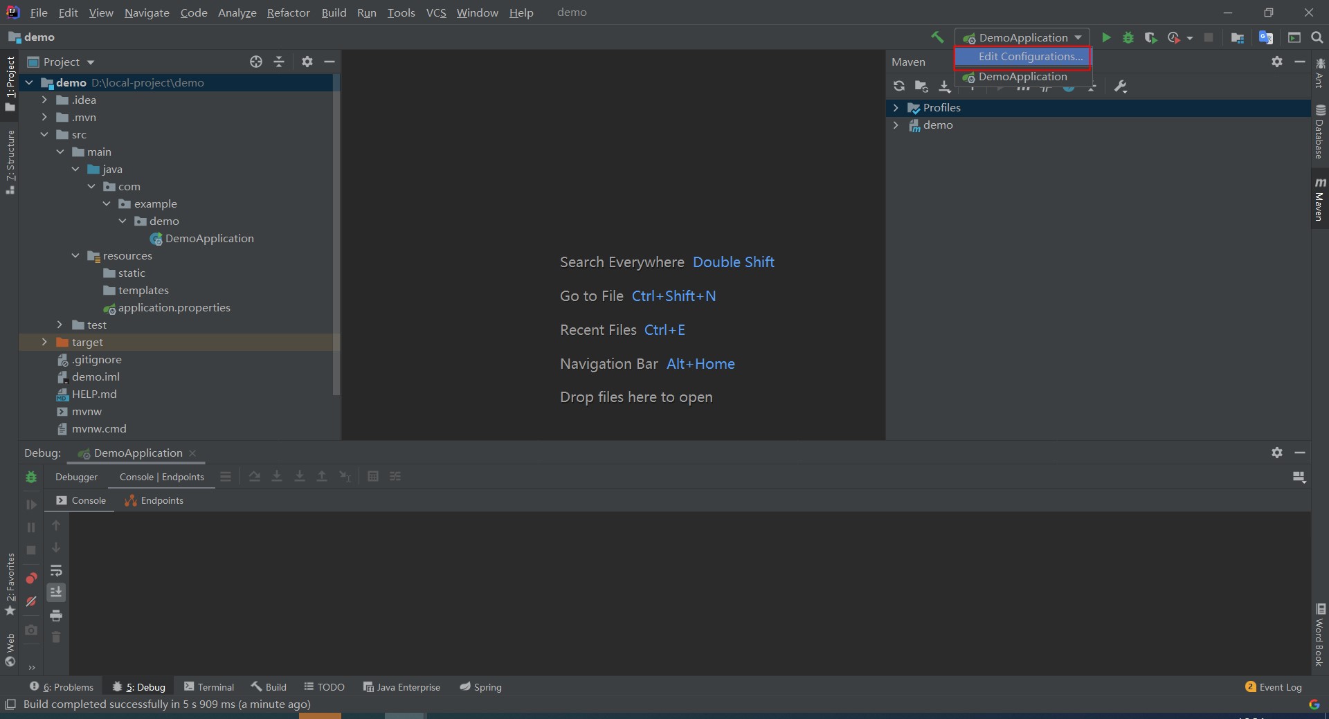
Task: Open the Z: Structure side tab
Action: tap(10, 161)
